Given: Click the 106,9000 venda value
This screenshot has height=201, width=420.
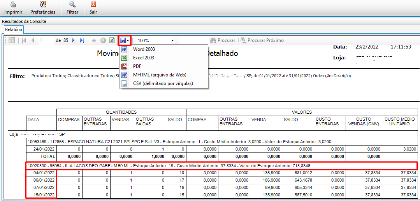Looking at the screenshot, I should 272,180.
